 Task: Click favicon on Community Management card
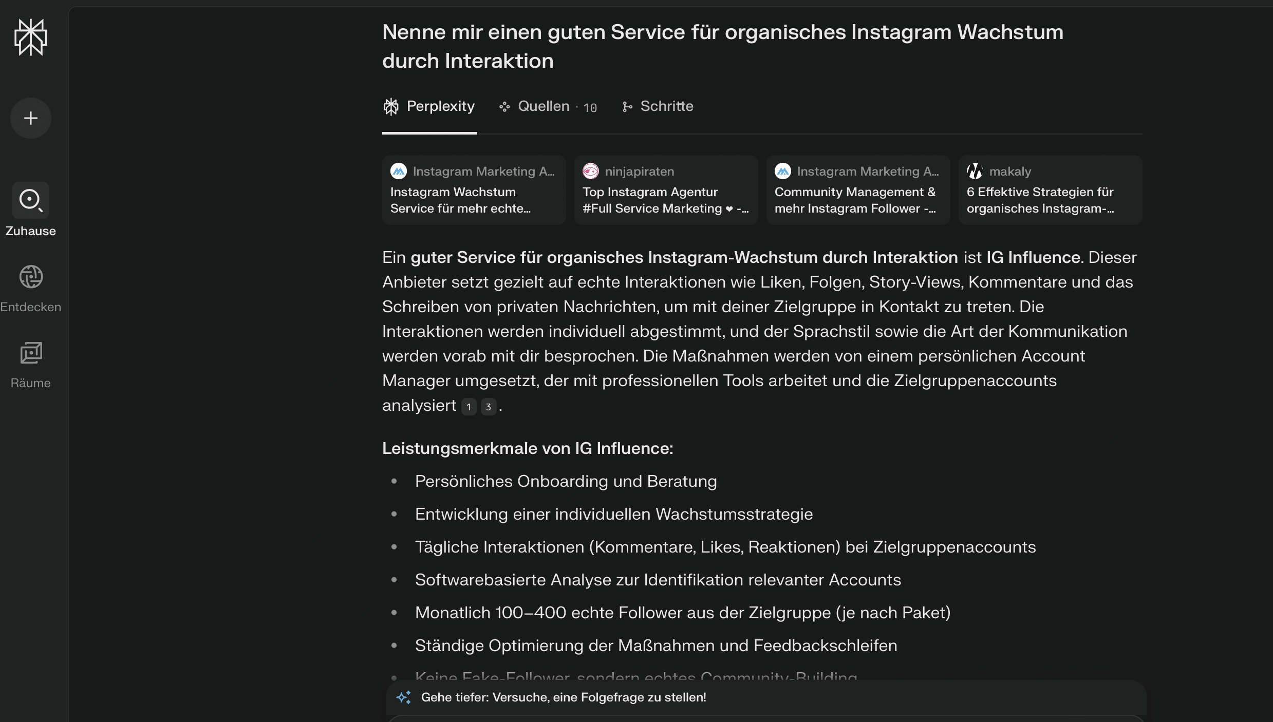click(x=783, y=171)
